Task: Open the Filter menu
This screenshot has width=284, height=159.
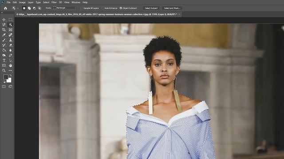Action: pyautogui.click(x=54, y=2)
